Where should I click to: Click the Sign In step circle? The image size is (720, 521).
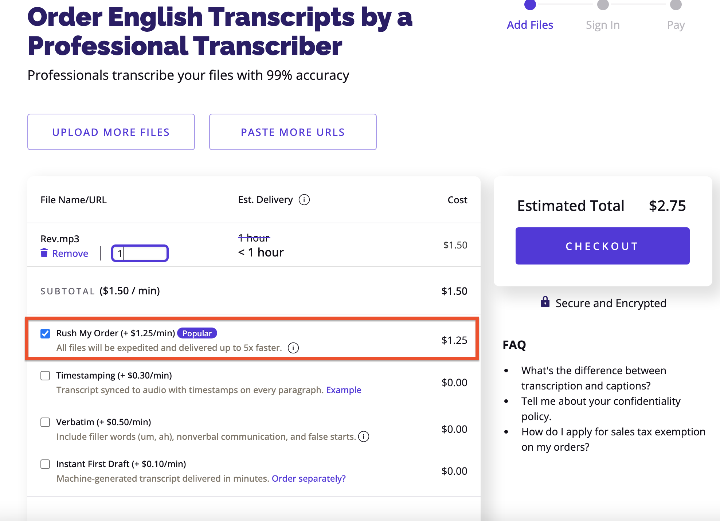coord(603,5)
